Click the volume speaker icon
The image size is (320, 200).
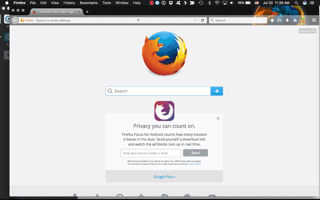click(232, 3)
